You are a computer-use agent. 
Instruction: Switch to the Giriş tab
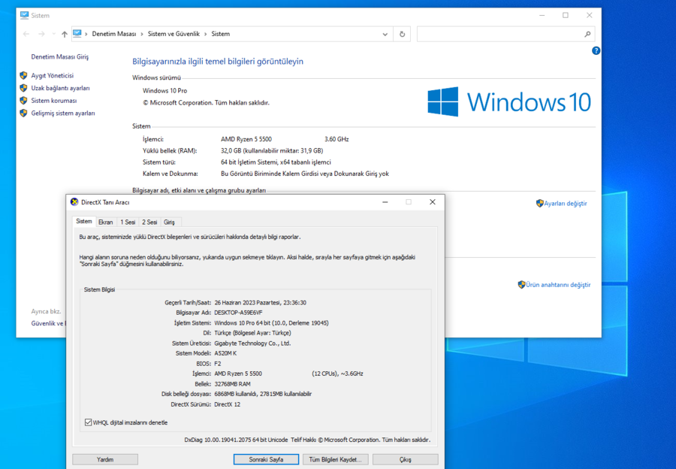pos(170,222)
